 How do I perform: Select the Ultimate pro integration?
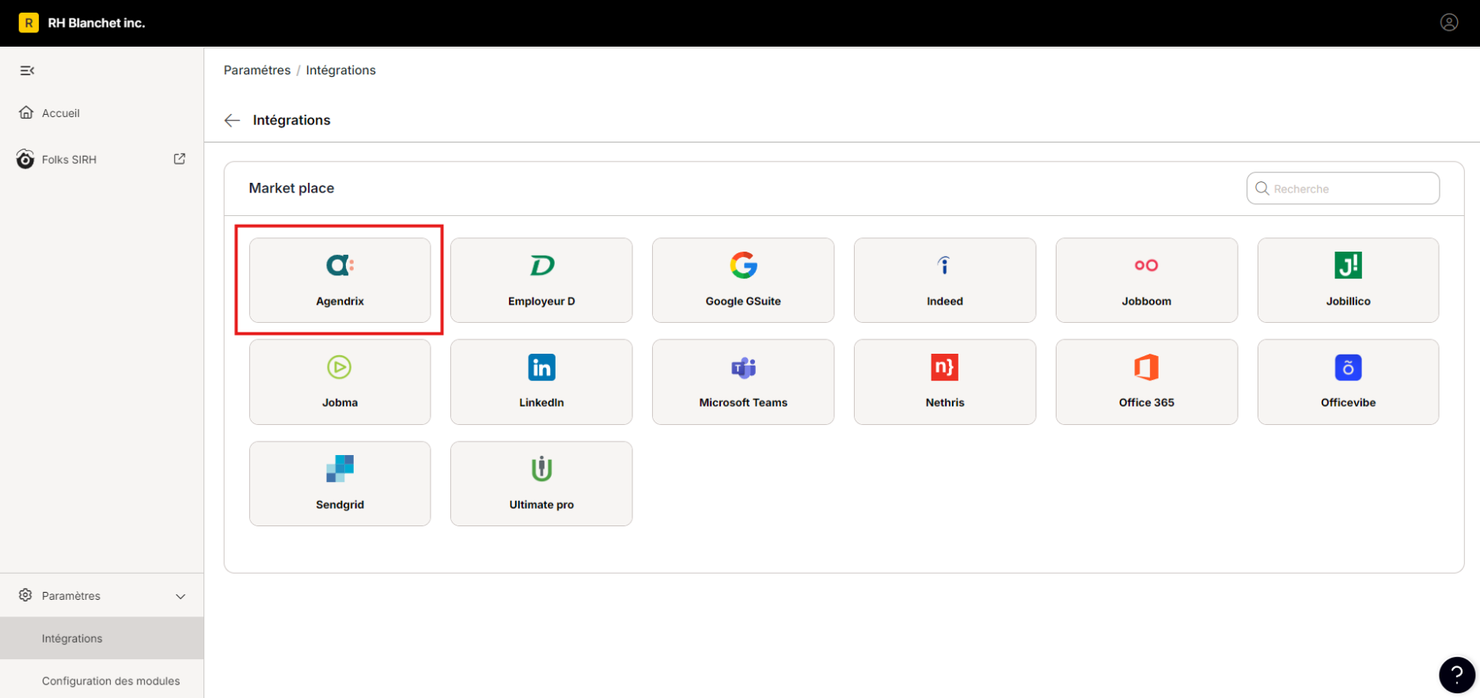click(541, 484)
